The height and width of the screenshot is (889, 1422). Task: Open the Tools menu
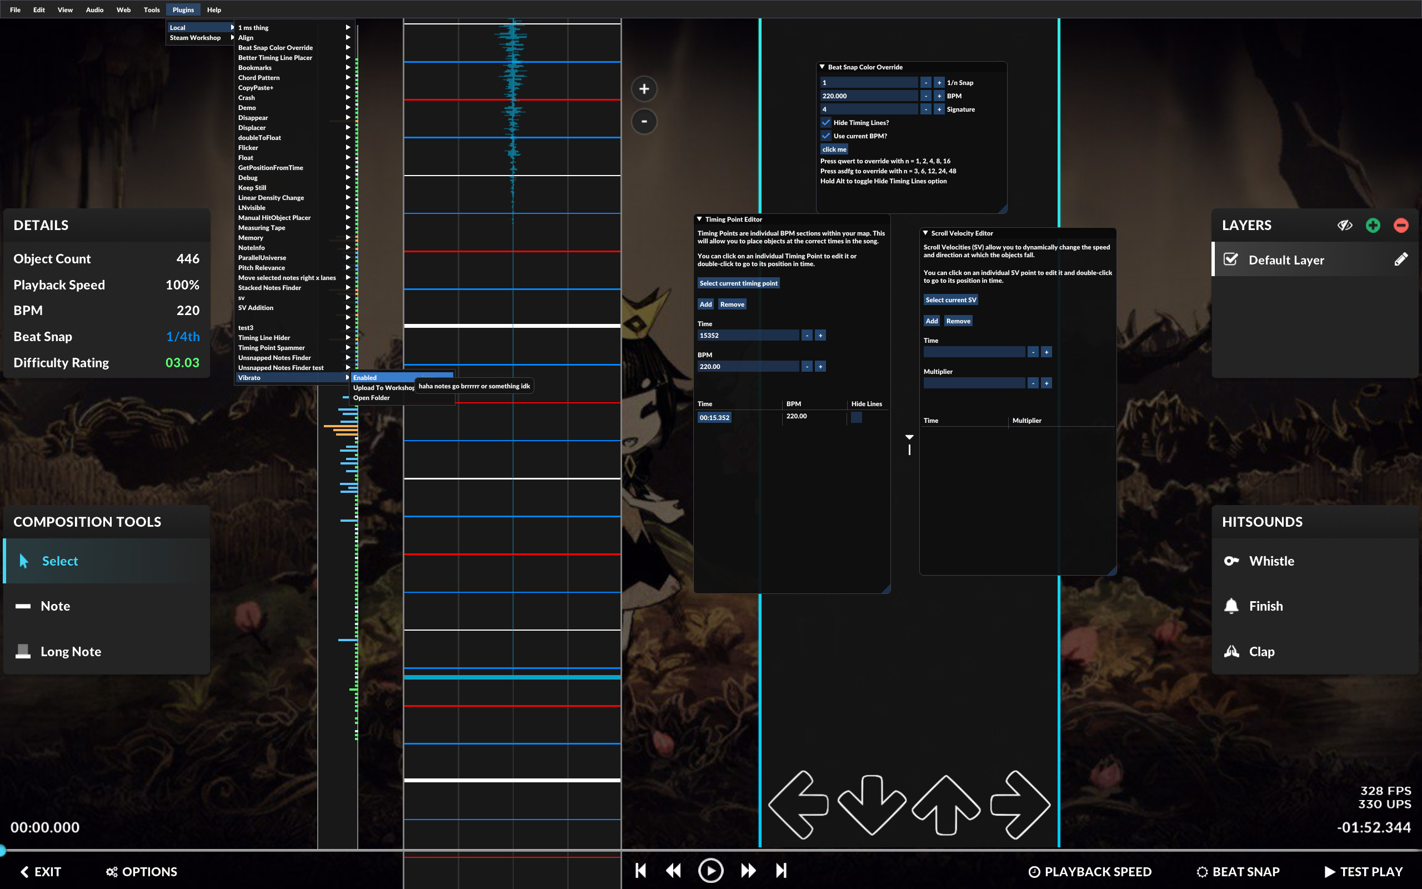click(151, 9)
